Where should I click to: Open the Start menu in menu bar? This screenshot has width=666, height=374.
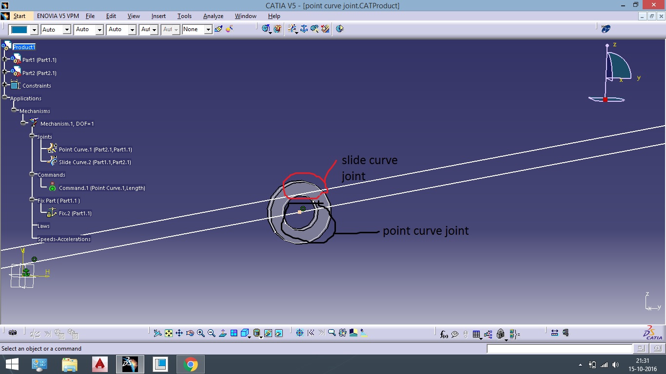[20, 16]
